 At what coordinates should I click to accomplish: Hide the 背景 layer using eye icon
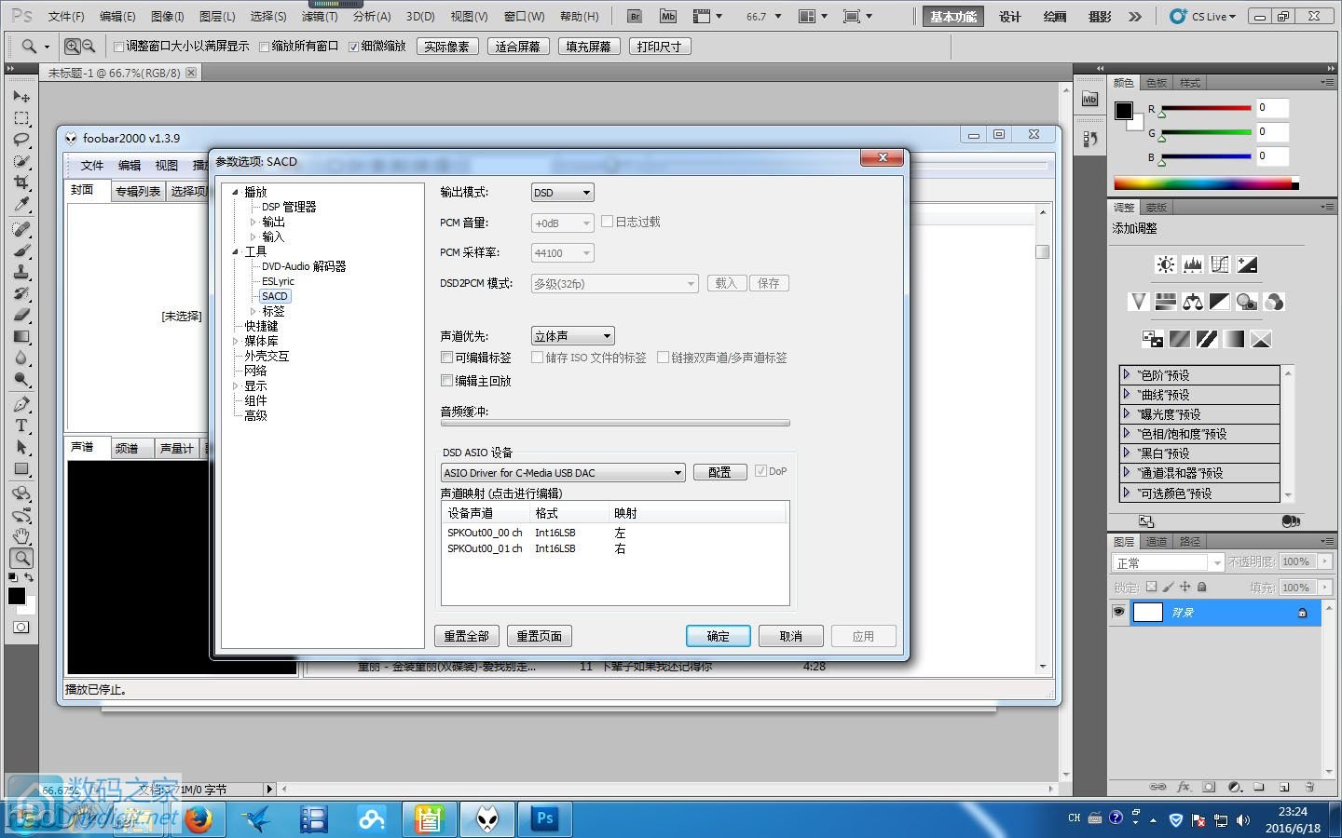coord(1118,612)
